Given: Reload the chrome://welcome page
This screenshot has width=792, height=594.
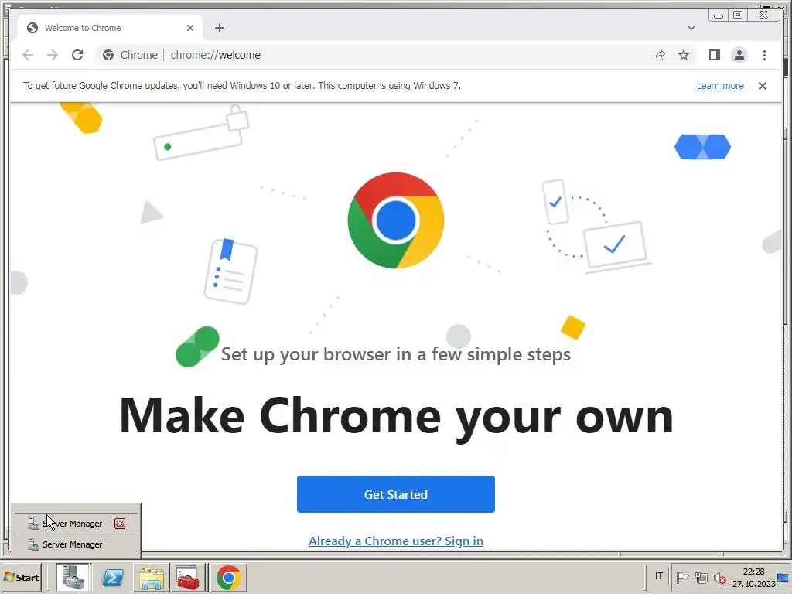Looking at the screenshot, I should point(77,55).
